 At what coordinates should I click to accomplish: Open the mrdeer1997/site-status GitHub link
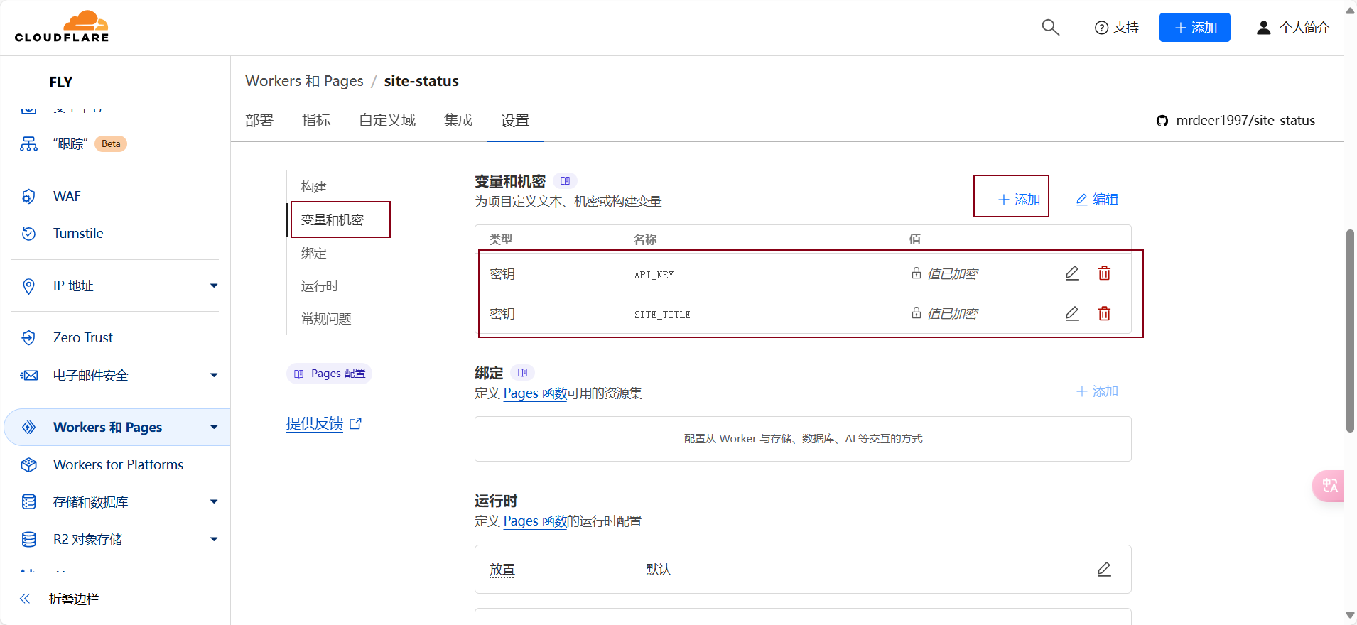[x=1236, y=120]
